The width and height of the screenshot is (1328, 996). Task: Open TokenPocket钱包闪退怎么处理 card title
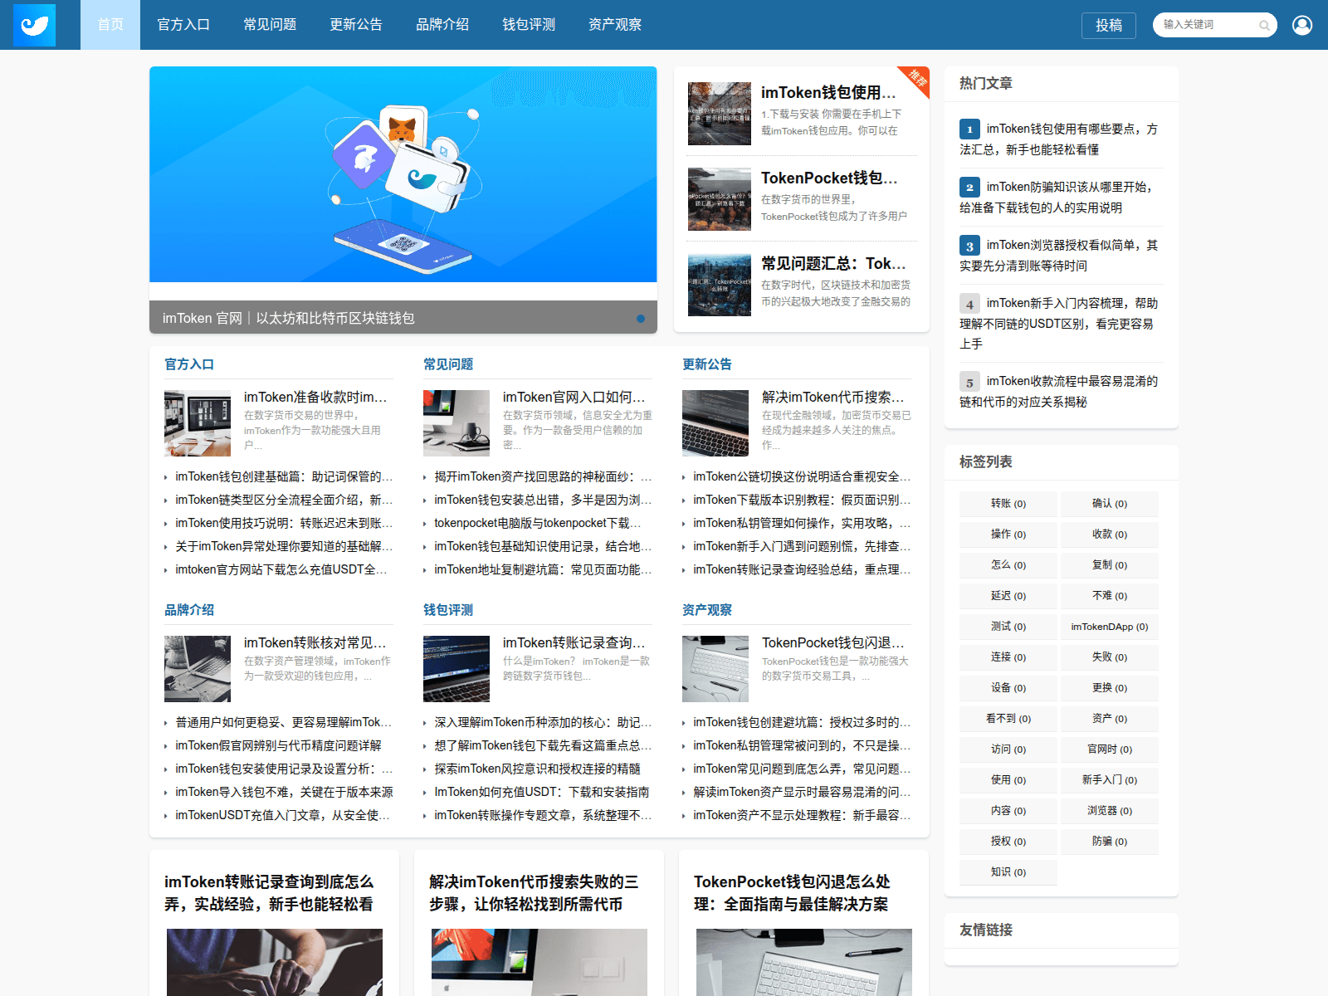tap(793, 893)
